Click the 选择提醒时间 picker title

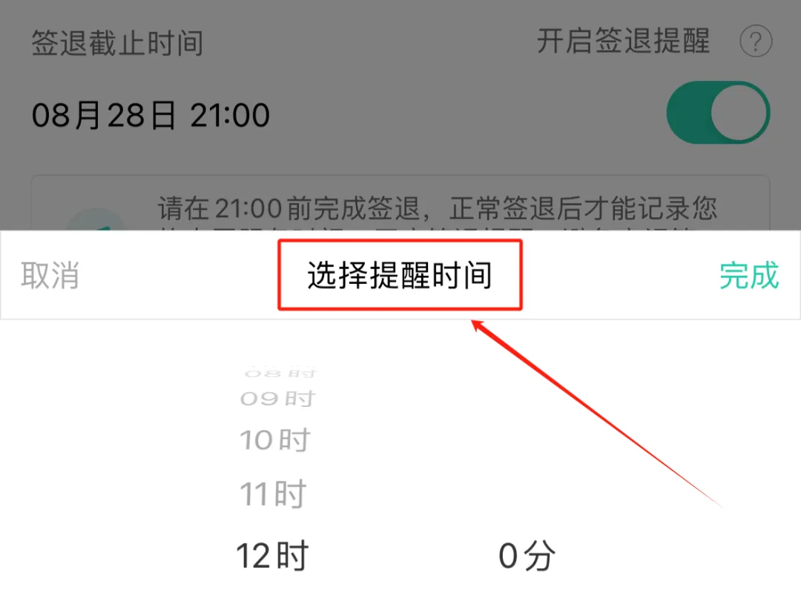click(400, 275)
